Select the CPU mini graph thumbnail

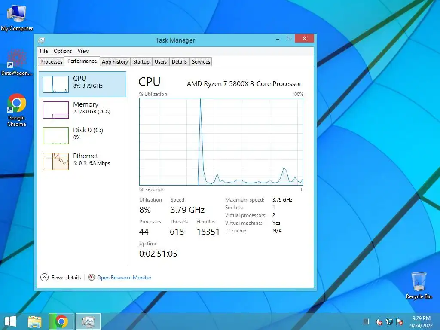pos(55,84)
